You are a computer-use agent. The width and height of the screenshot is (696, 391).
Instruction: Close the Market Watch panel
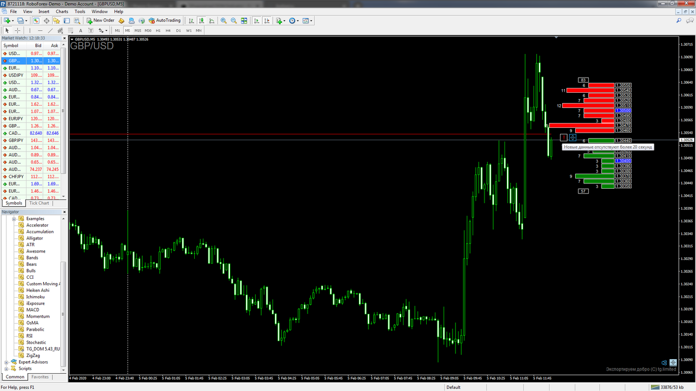pos(64,38)
